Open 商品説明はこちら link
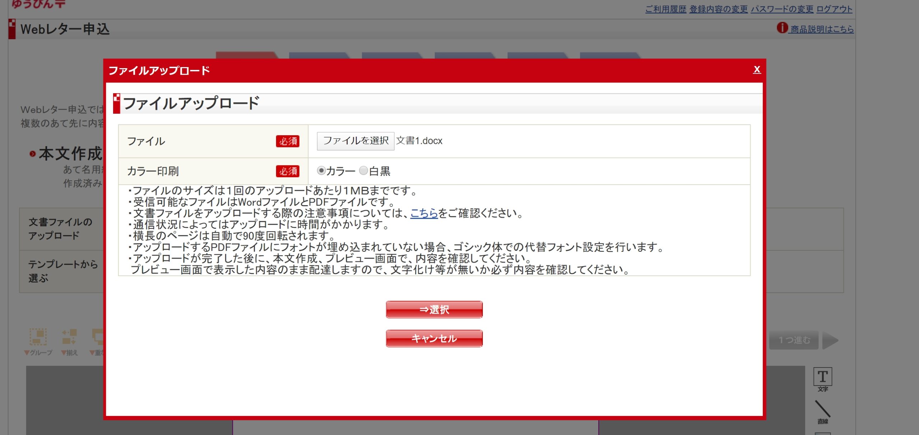919x435 pixels. point(822,29)
